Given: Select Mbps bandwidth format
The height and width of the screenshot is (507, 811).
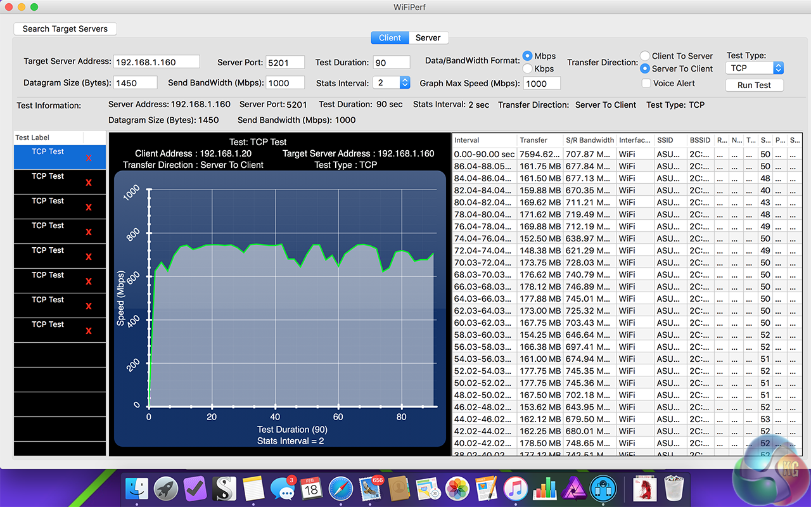Looking at the screenshot, I should [x=528, y=56].
